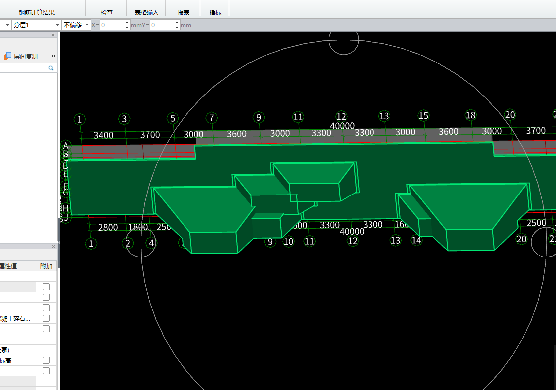Decrease the Y offset with the down arrow
Screen dimensions: 556x390
[x=177, y=27]
